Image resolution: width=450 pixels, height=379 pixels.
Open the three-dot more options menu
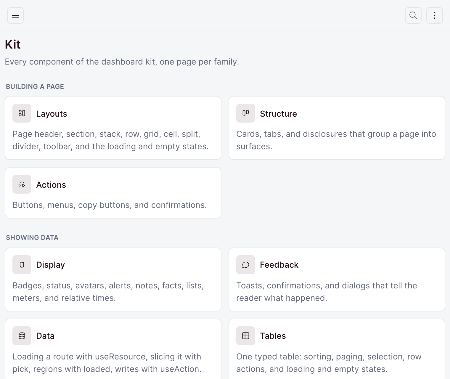tap(435, 15)
